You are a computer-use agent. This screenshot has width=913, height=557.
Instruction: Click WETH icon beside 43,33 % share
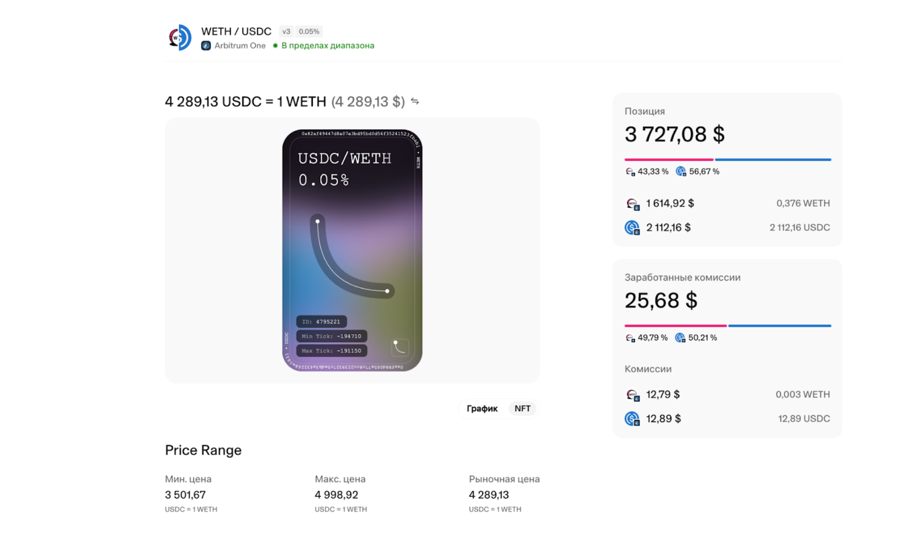(630, 172)
